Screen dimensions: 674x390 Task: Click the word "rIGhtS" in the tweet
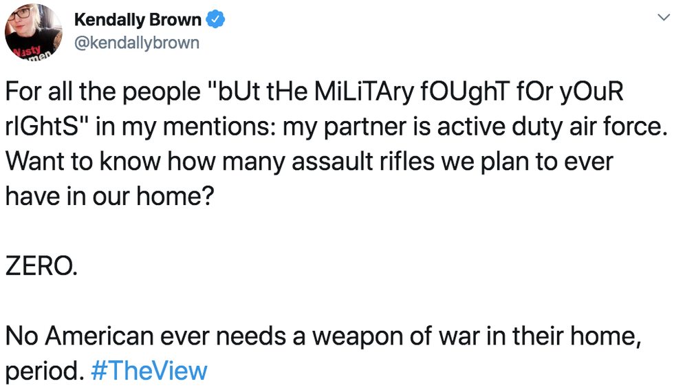pos(45,127)
